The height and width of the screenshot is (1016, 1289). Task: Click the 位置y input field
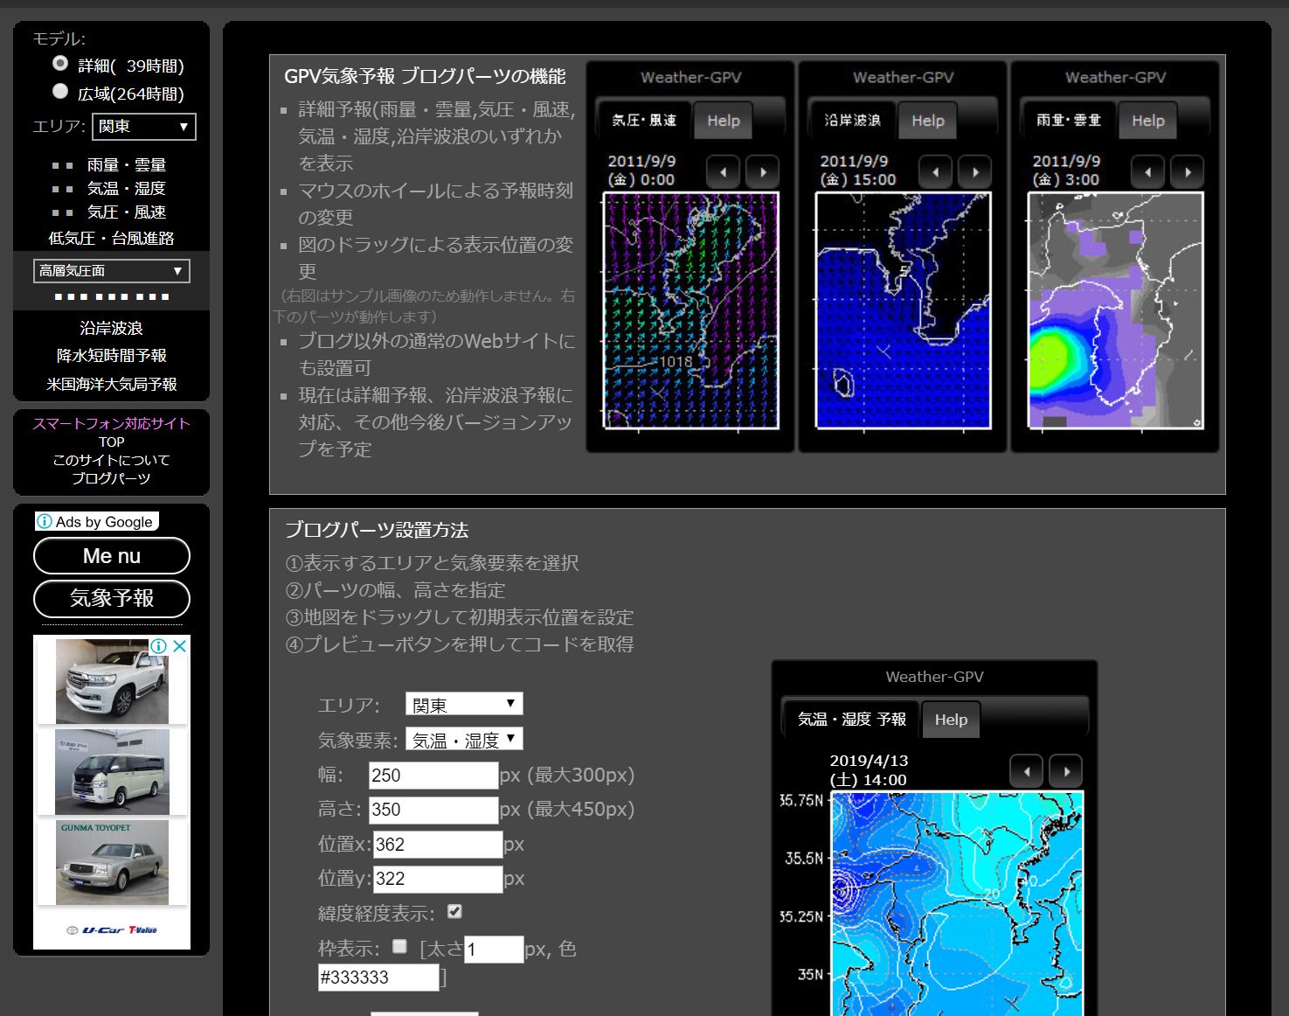[x=438, y=879]
